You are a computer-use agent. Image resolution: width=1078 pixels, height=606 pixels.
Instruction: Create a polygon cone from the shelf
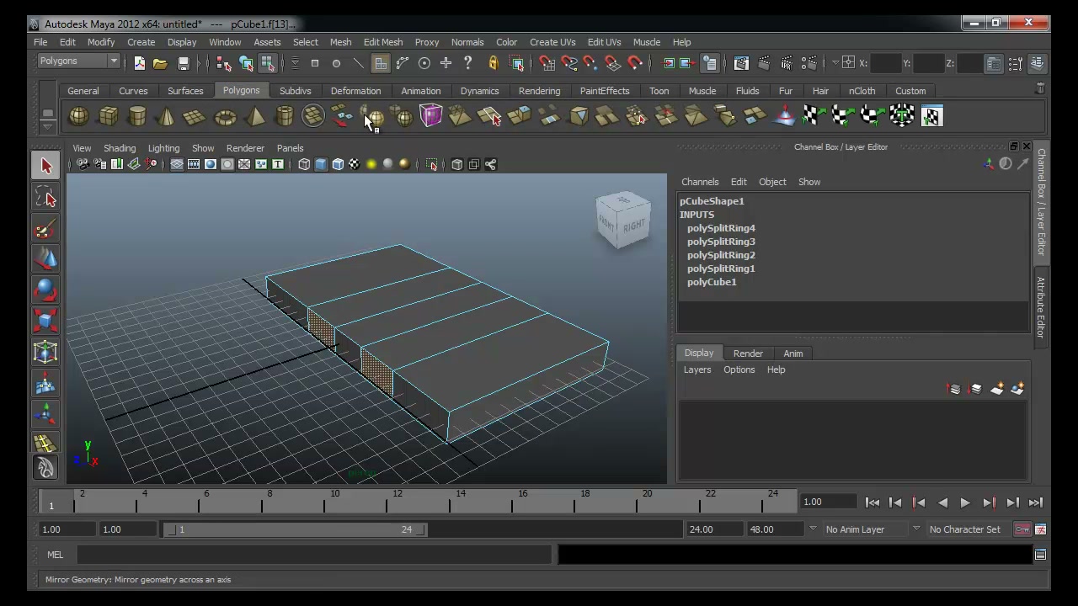point(166,116)
